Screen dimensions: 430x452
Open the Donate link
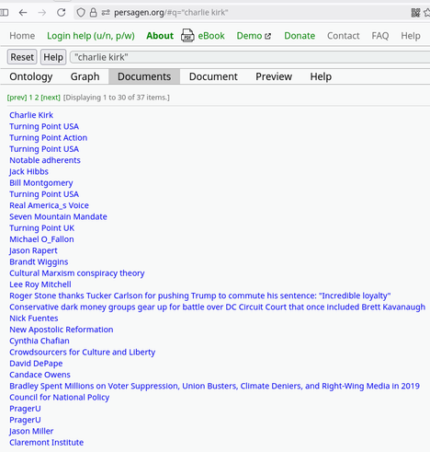pyautogui.click(x=300, y=36)
